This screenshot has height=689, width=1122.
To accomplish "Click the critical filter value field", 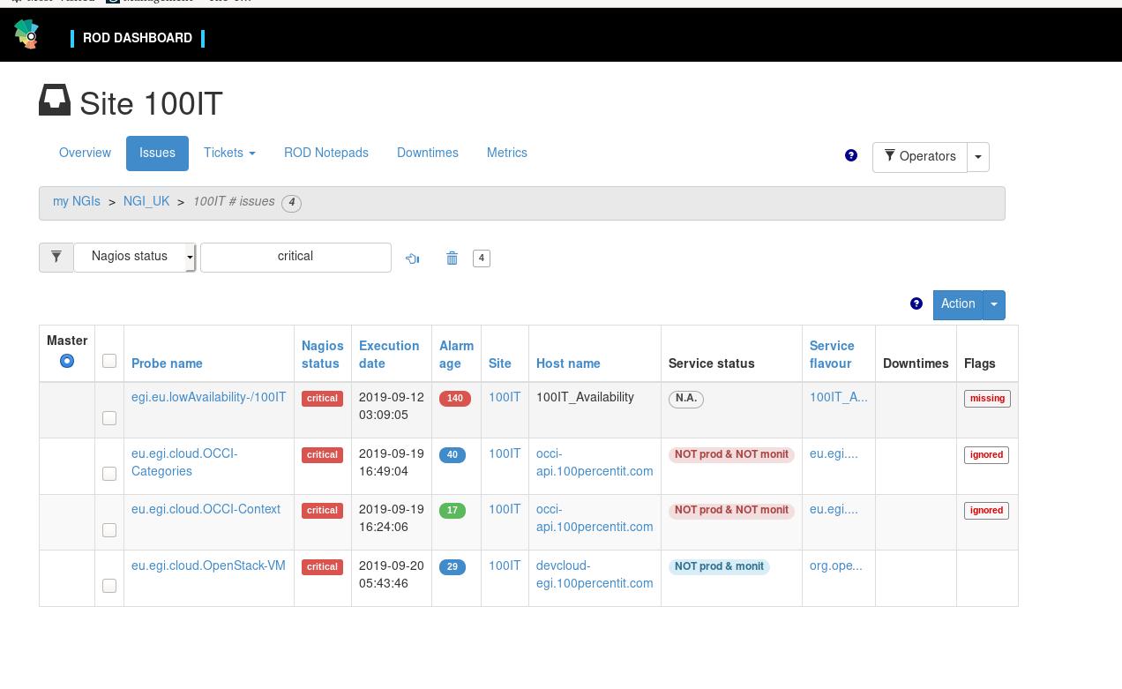I will (x=295, y=257).
